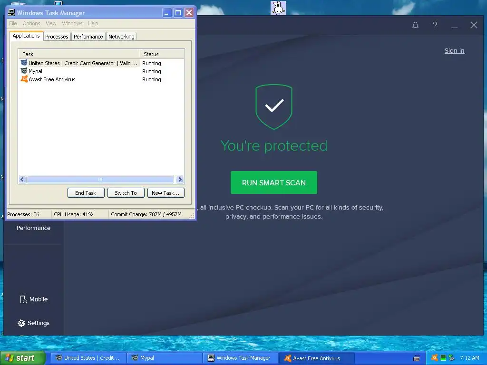Switch to the Applications tab

[26, 36]
